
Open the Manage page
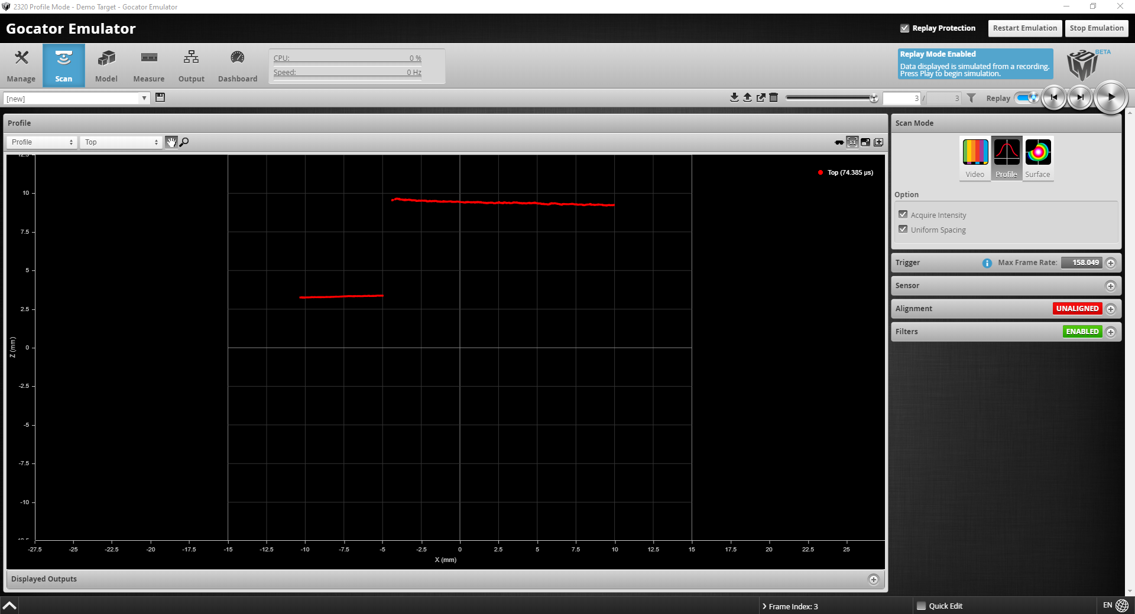pos(21,66)
